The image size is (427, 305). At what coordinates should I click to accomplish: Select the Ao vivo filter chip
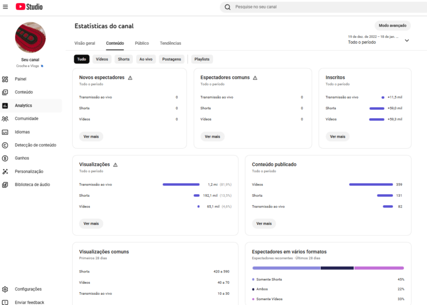[x=146, y=59]
